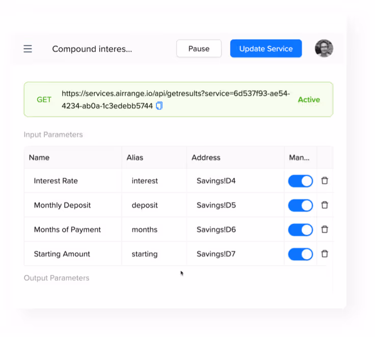Delete the Starting Amount parameter

pos(325,254)
